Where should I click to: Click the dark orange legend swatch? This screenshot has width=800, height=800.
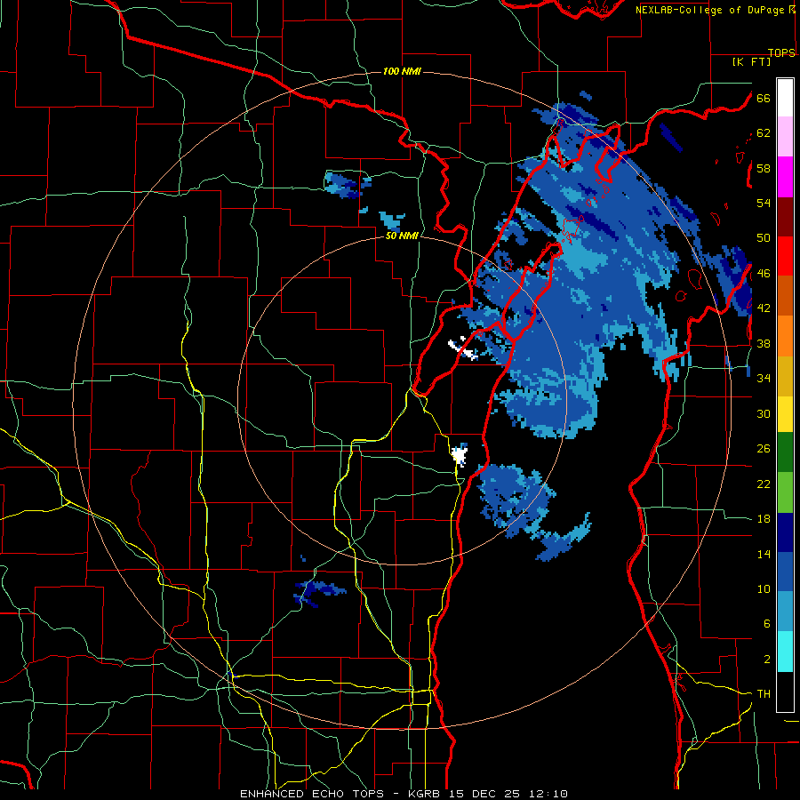[x=785, y=296]
